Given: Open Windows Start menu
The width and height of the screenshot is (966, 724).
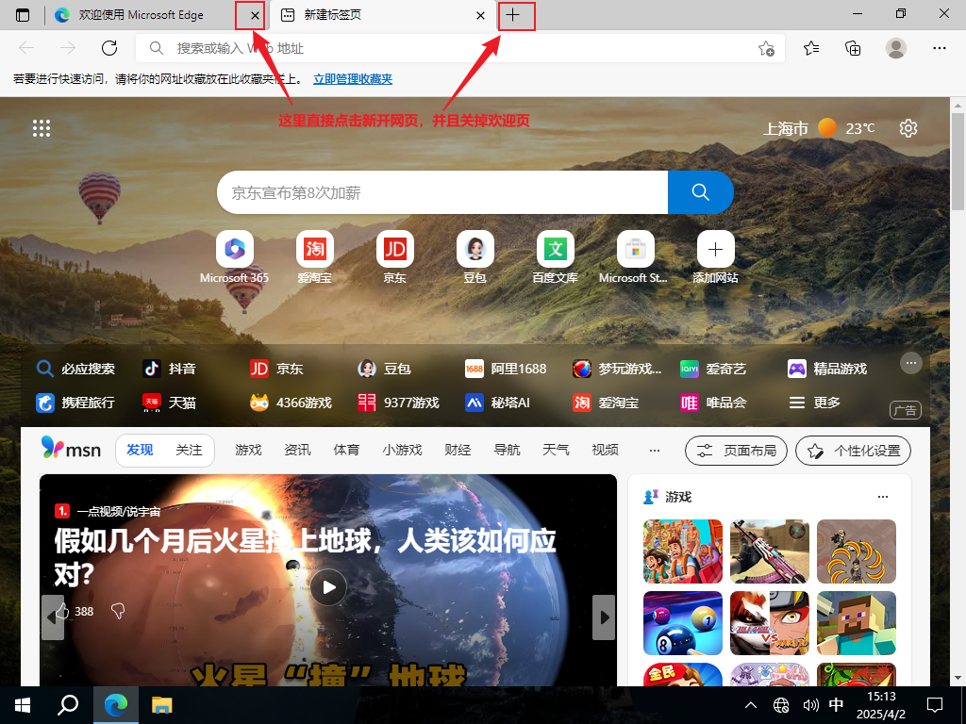Looking at the screenshot, I should (x=23, y=705).
